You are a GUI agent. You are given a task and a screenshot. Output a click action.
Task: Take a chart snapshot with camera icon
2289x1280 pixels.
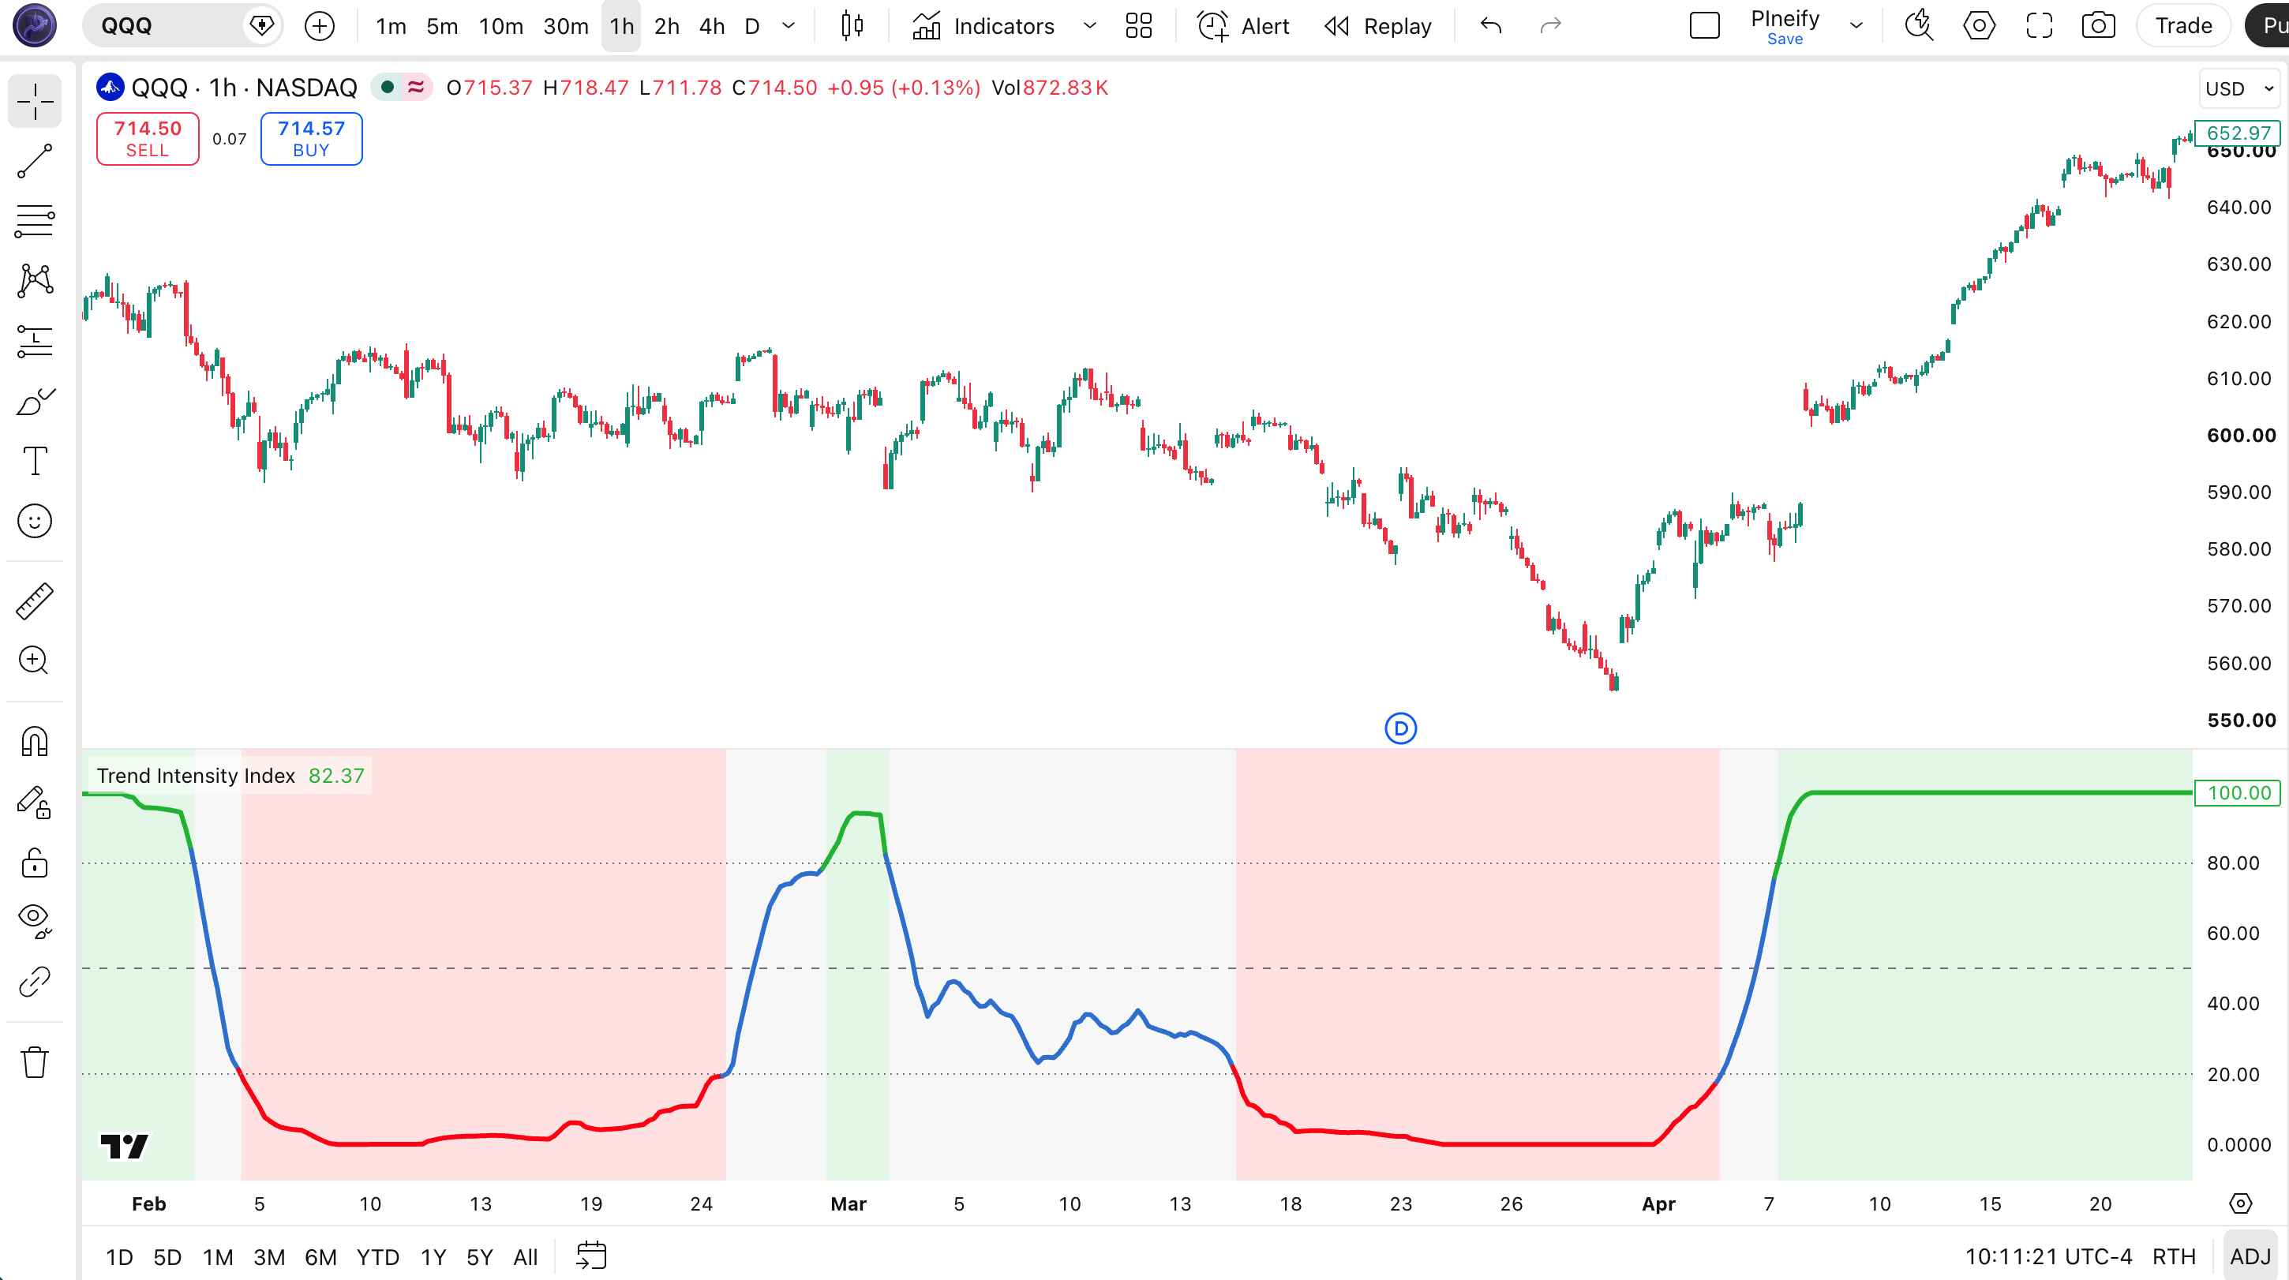click(x=2099, y=26)
